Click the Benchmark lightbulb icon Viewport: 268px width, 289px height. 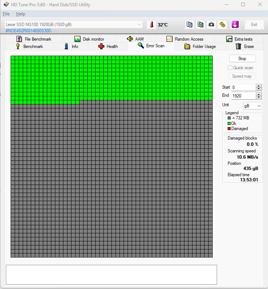pos(18,46)
